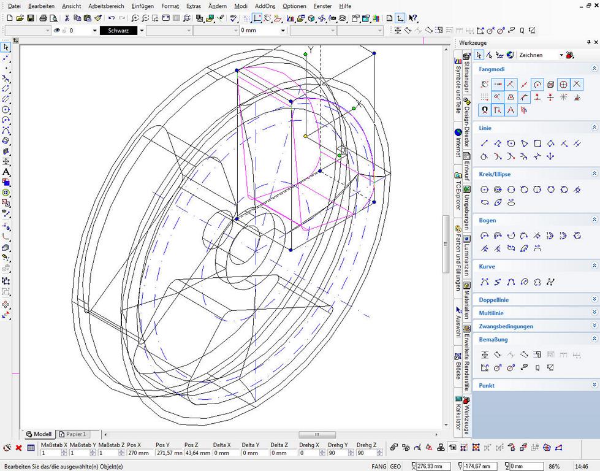Select the orthogonal dimension tool in Bemaßung
600x471 pixels.
[x=484, y=355]
